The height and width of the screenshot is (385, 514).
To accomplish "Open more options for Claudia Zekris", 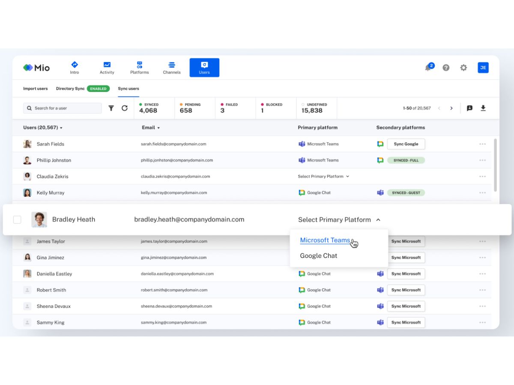I will coord(483,177).
